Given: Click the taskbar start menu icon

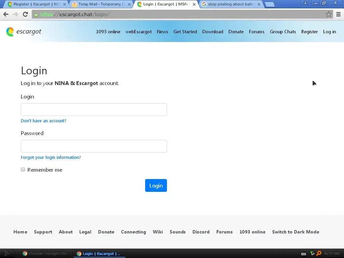Looking at the screenshot, I should tap(7, 253).
